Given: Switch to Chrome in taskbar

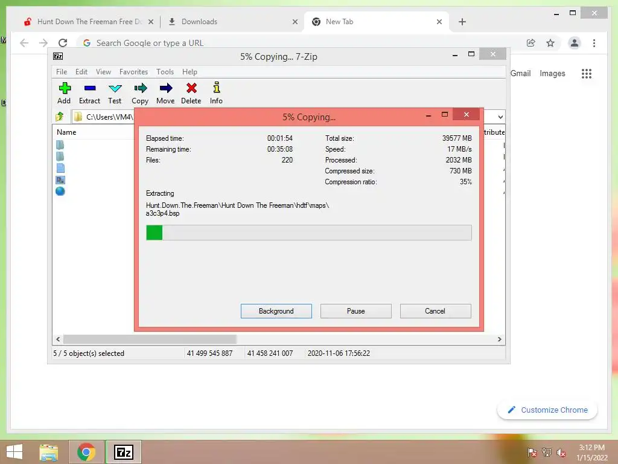Looking at the screenshot, I should (x=86, y=452).
